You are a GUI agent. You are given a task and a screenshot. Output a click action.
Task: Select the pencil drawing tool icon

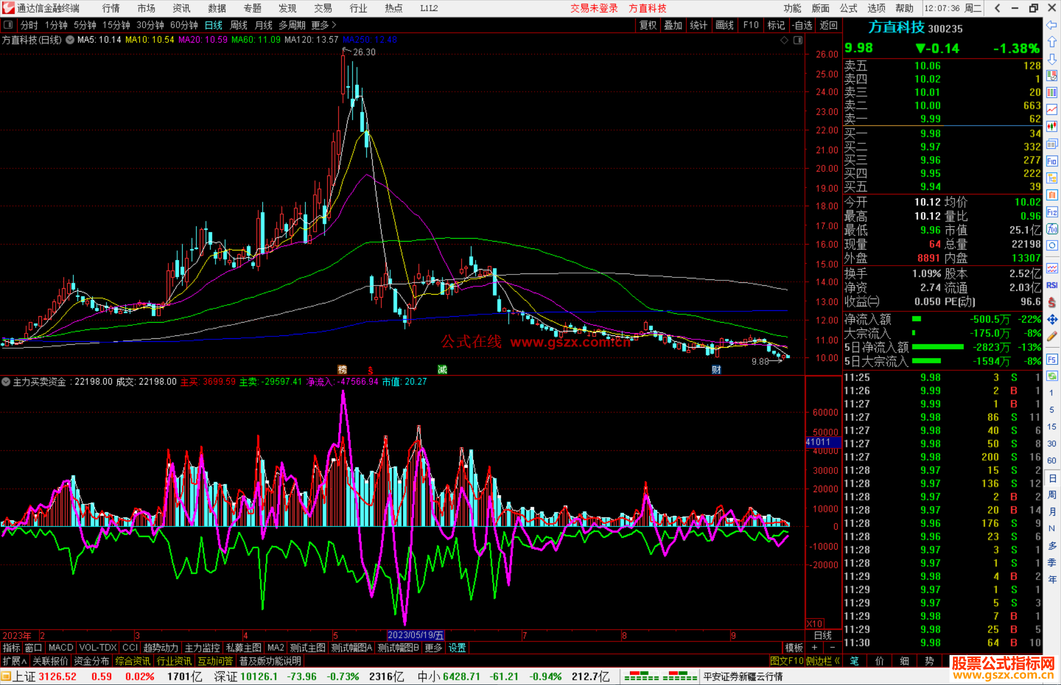[1052, 336]
